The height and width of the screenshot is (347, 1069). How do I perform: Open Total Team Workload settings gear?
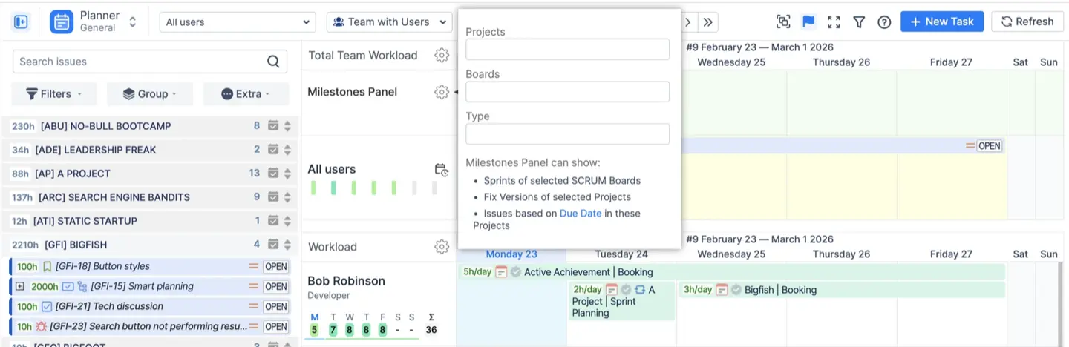(x=442, y=55)
